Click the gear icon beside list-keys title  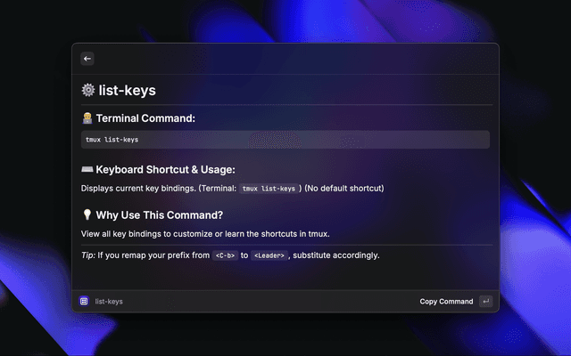[x=87, y=90]
